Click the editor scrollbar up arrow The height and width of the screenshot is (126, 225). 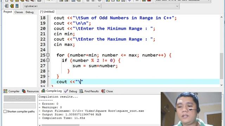coord(221,17)
